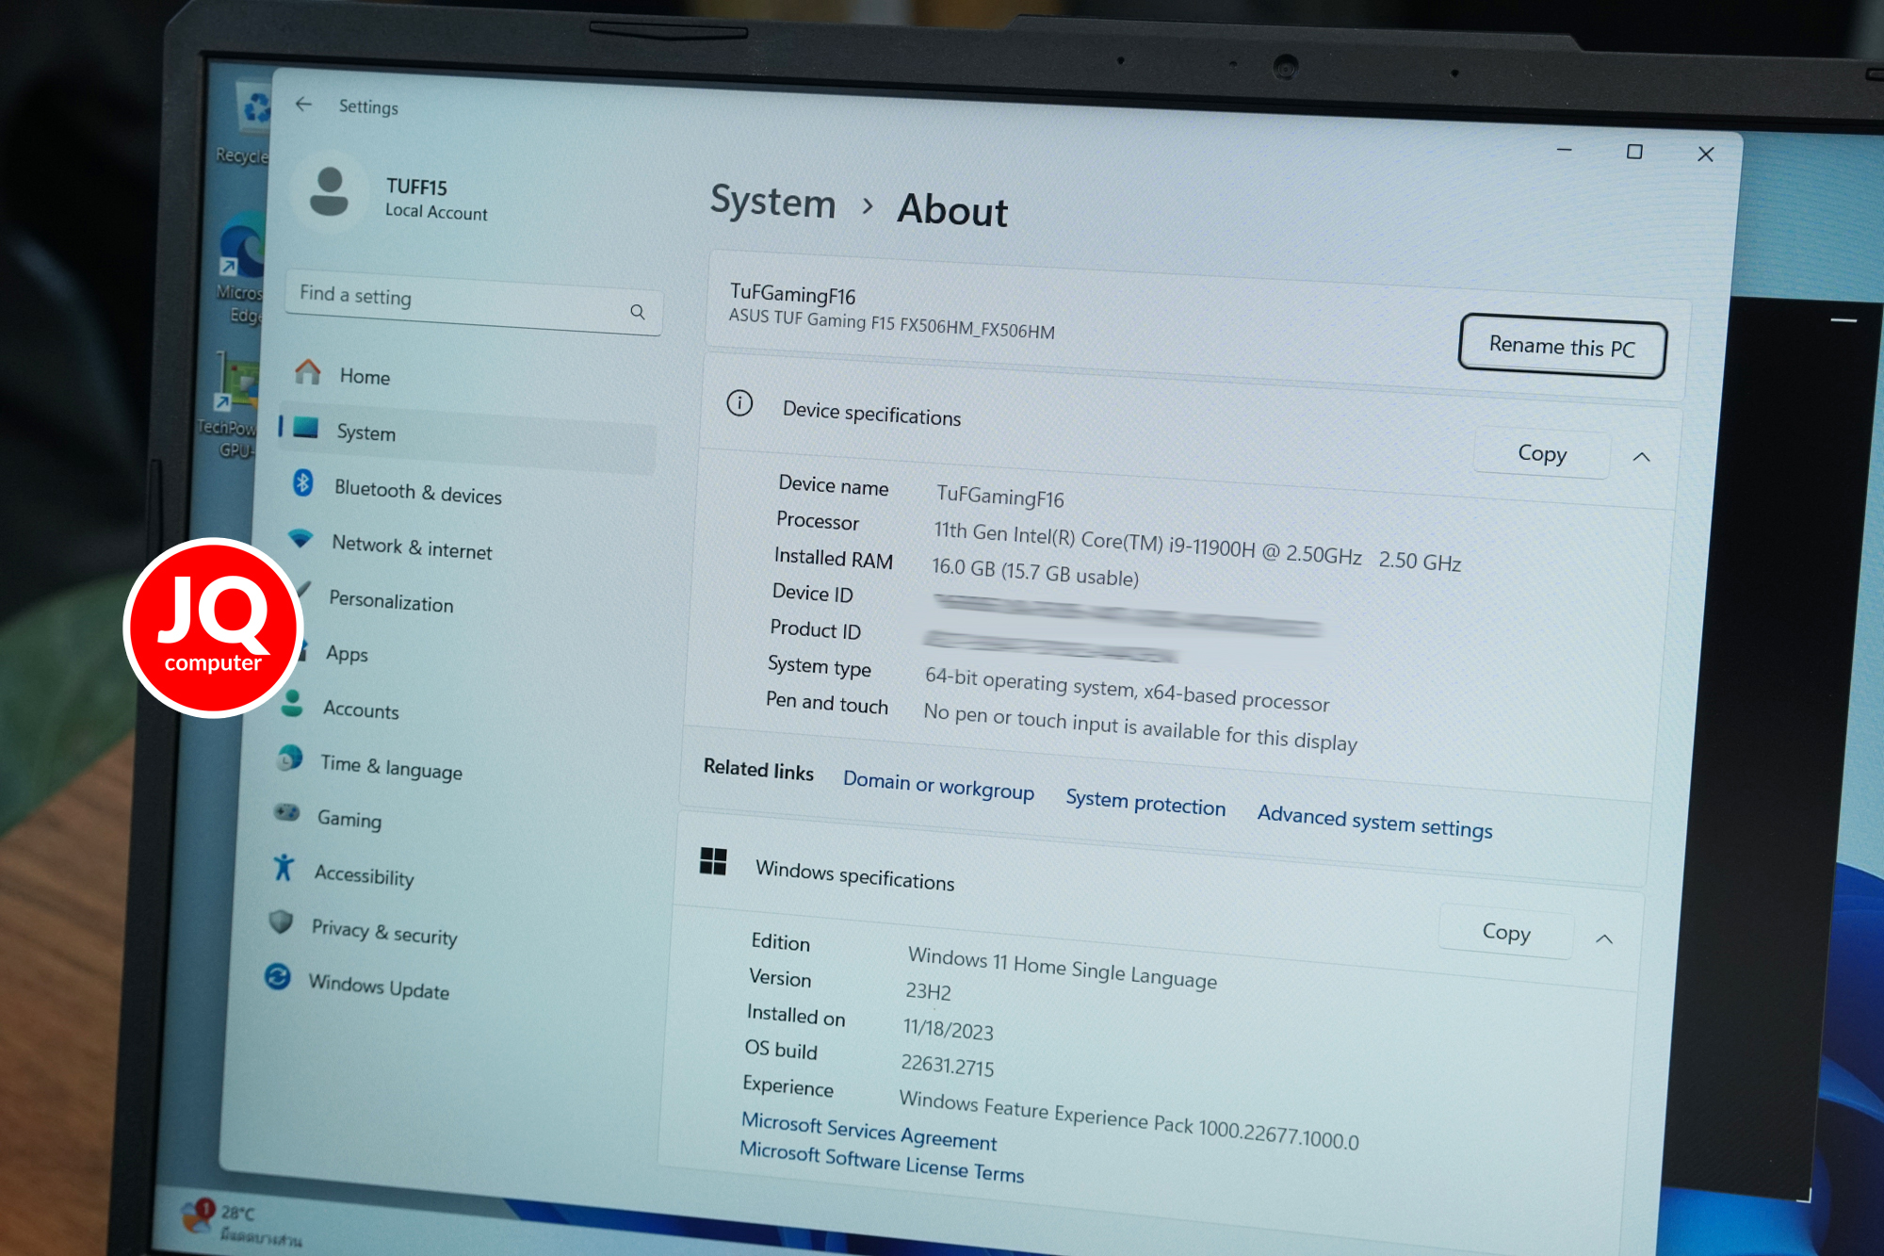Click the Device specifications info icon
The height and width of the screenshot is (1256, 1884).
coord(739,403)
